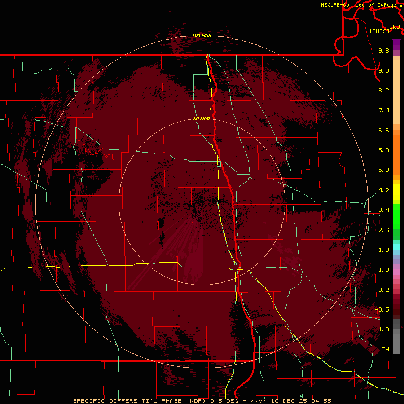Click the 1.8 value on the color scale

384,250
